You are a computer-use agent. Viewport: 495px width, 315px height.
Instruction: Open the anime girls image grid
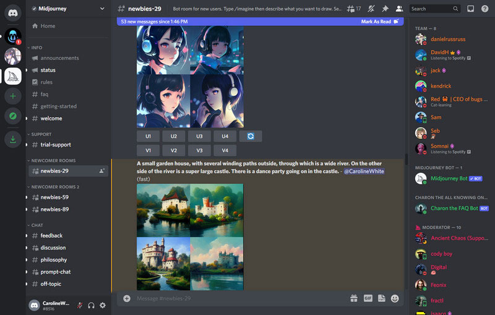coord(190,77)
